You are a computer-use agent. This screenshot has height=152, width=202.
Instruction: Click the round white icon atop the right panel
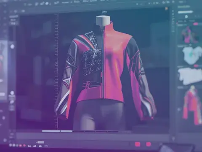point(186,17)
